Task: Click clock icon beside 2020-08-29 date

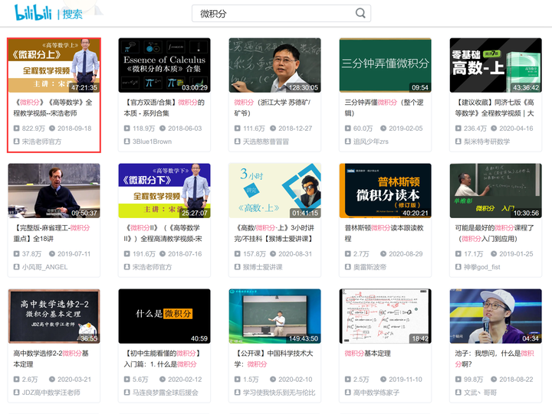Action: click(383, 254)
